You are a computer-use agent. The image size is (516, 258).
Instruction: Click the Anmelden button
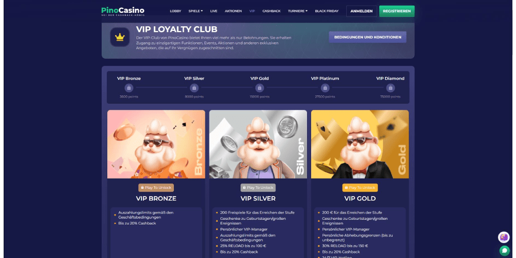coord(362,11)
